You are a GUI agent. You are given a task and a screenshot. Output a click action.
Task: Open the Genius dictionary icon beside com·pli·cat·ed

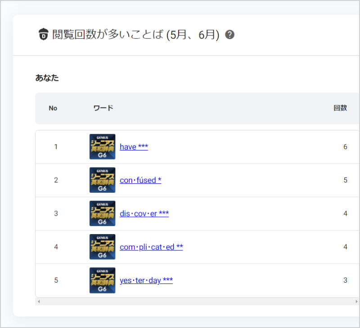click(x=103, y=247)
